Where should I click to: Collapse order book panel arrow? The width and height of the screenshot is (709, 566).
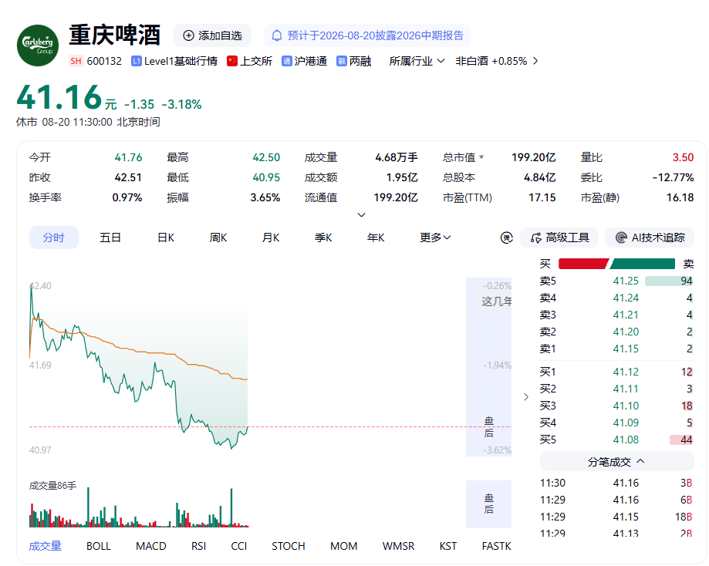526,397
